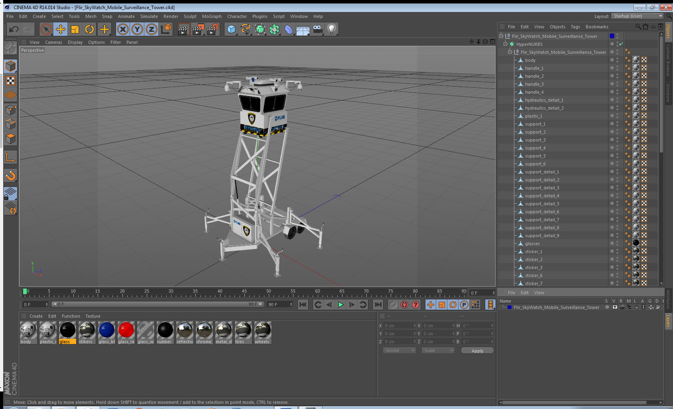
Task: Select the Scale tool in the top toolbar
Action: [75, 29]
